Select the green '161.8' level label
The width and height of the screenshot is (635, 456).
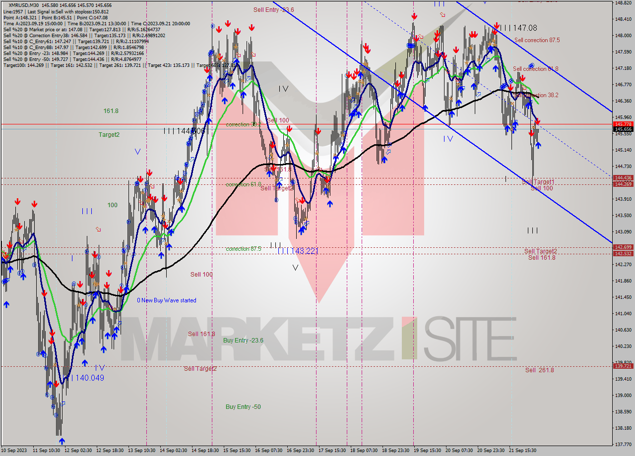111,111
